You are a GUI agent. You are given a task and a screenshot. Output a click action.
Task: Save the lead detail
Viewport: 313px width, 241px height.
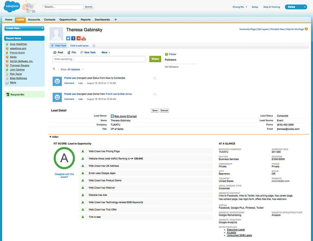(155, 110)
